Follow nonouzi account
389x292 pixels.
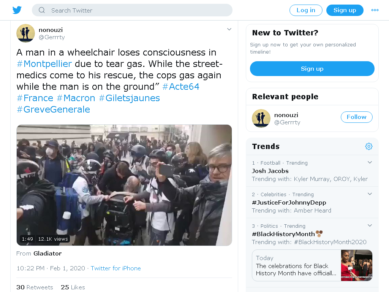tap(356, 117)
